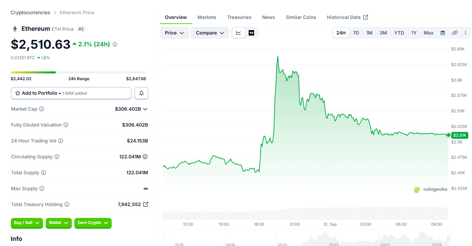
Task: Show Fully Diluted Valuation info icon
Action: coord(66,125)
